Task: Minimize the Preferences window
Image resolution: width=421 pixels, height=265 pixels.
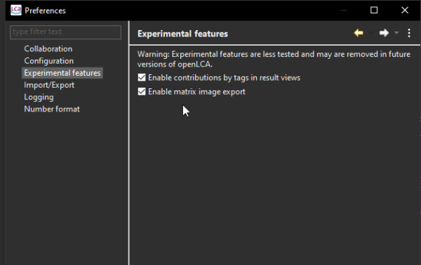Action: tap(344, 11)
